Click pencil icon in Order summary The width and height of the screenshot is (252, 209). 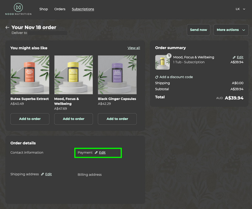point(234,57)
